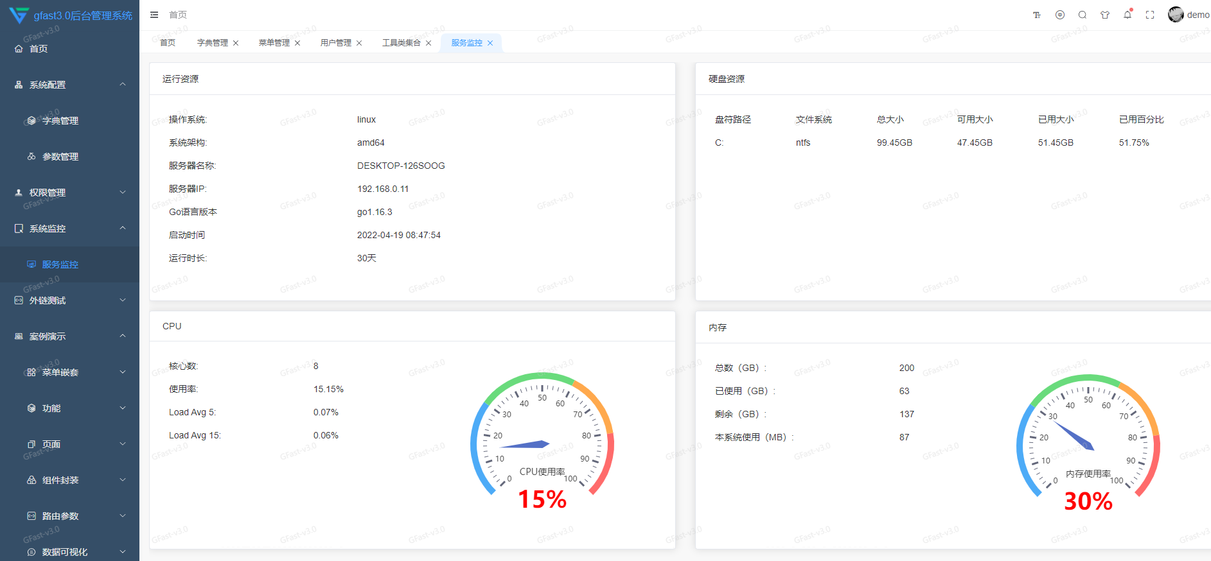This screenshot has height=561, width=1211.
Task: Click the 组件封装 sidebar icon
Action: click(x=31, y=480)
